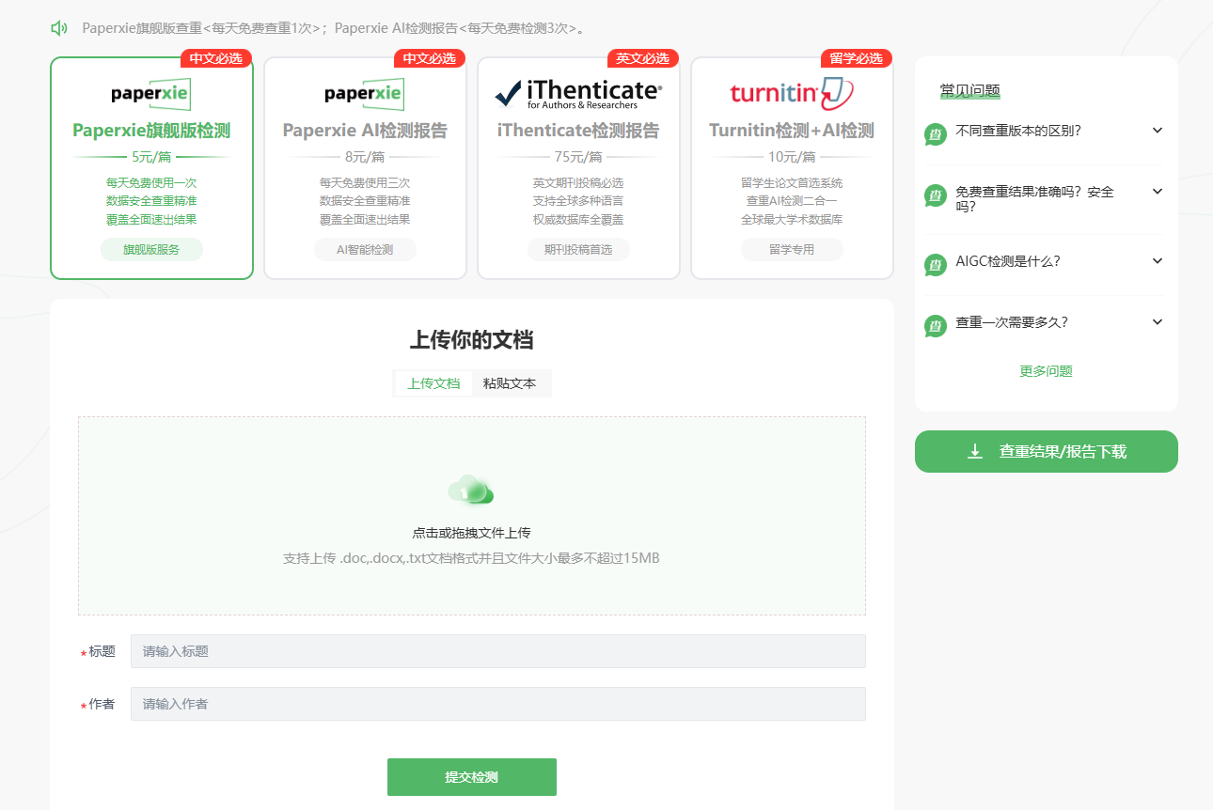Click the speaker announcement icon
This screenshot has height=810, width=1213.
point(59,28)
